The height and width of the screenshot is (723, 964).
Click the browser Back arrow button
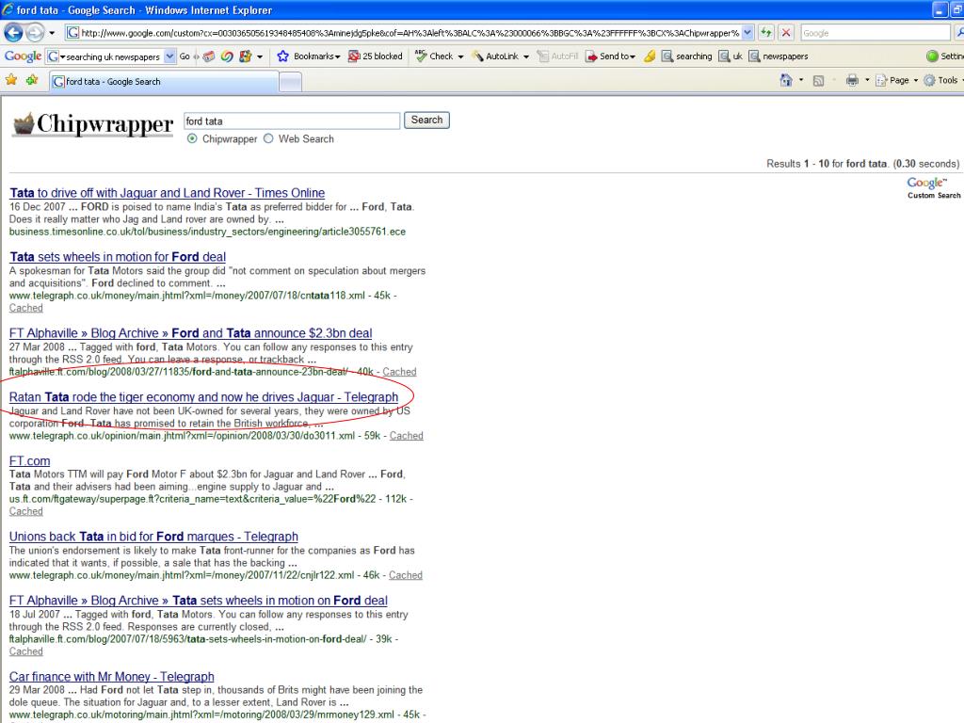pyautogui.click(x=13, y=33)
